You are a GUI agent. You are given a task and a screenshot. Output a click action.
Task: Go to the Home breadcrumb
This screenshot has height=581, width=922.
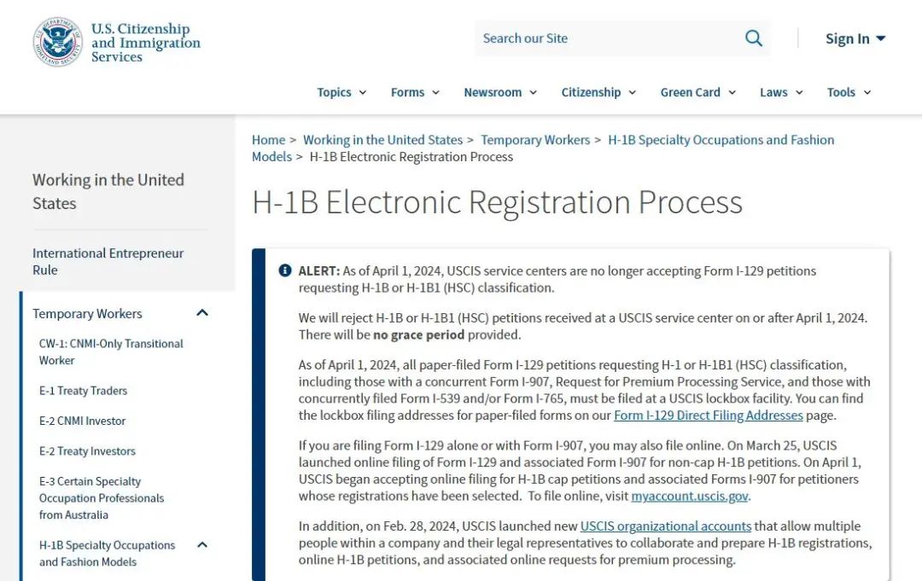[x=268, y=140]
